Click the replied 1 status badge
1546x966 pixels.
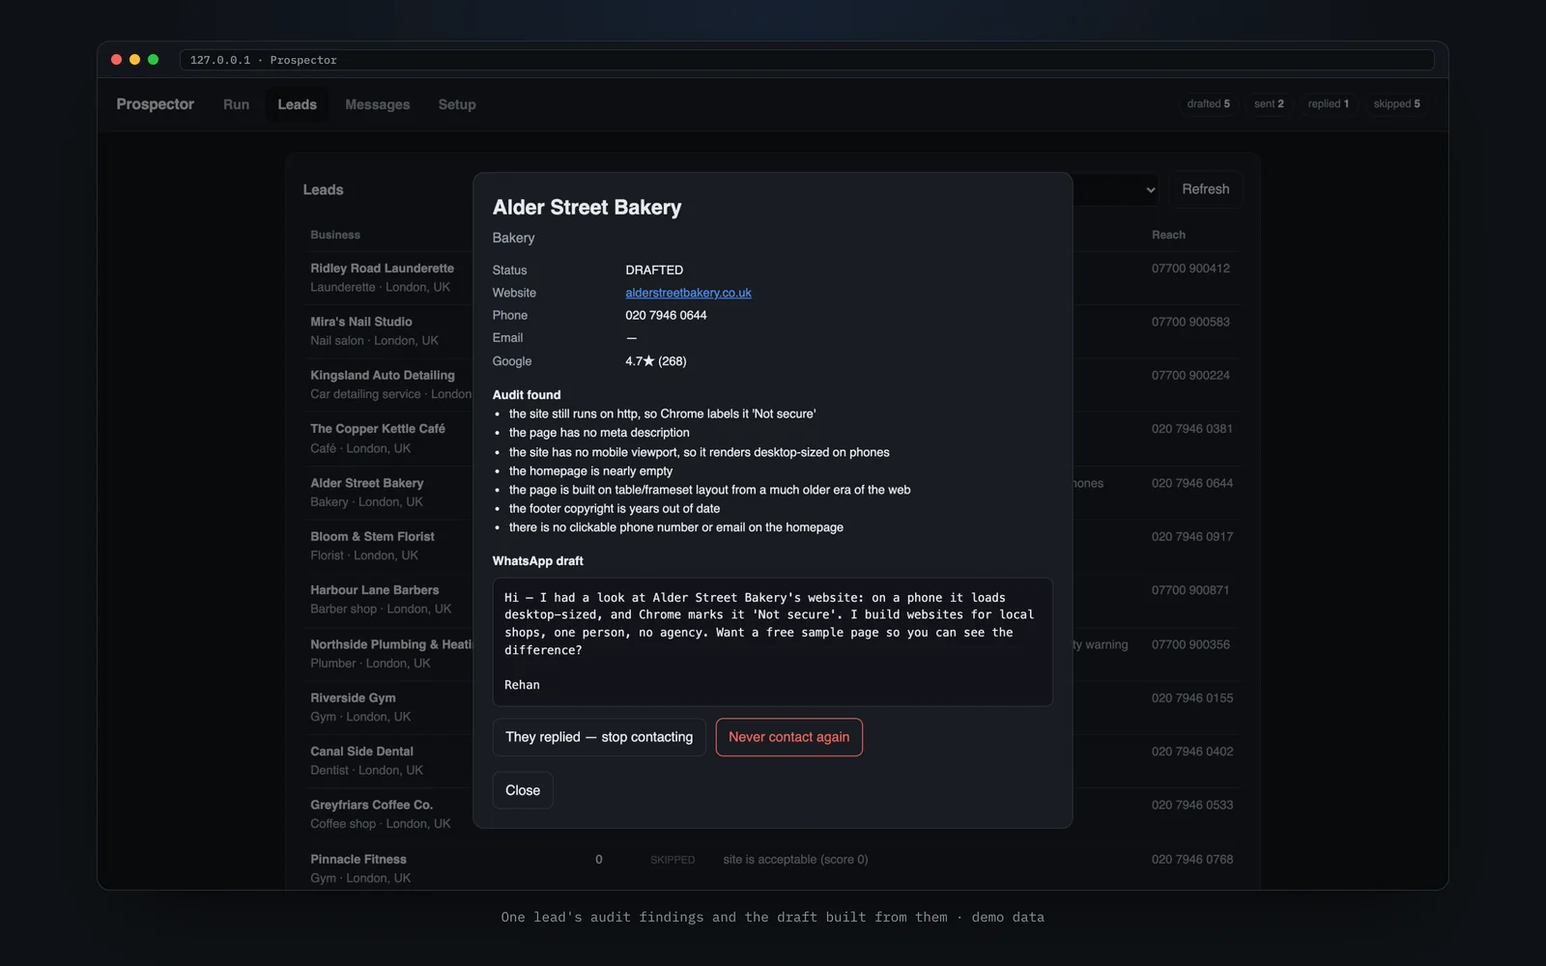tap(1329, 104)
